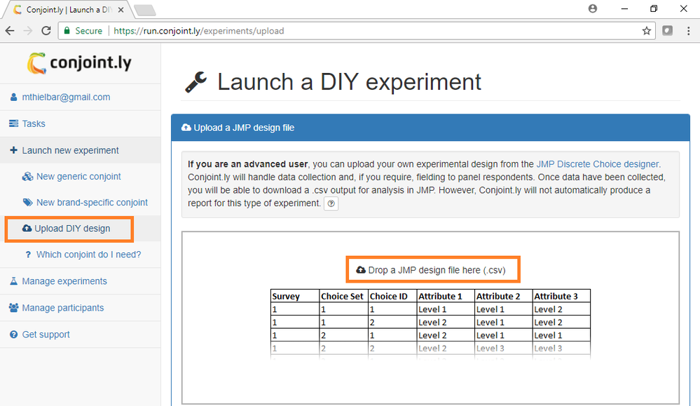The height and width of the screenshot is (406, 700).
Task: Click the people icon beside Manage participants
Action: 14,308
